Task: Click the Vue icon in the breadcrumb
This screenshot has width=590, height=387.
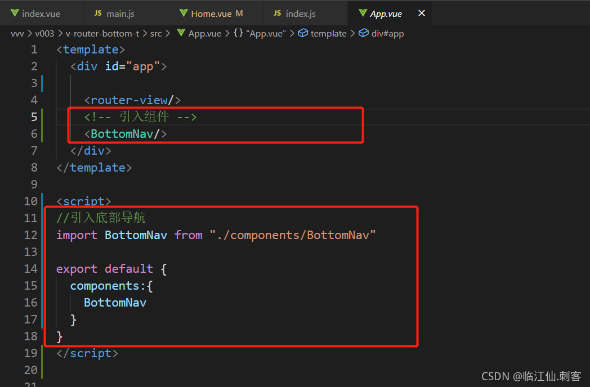Action: pos(181,33)
